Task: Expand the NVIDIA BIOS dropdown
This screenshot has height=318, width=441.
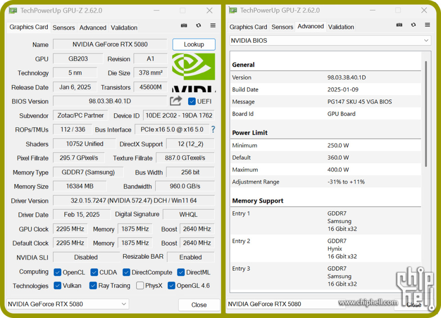Action: (x=330, y=40)
